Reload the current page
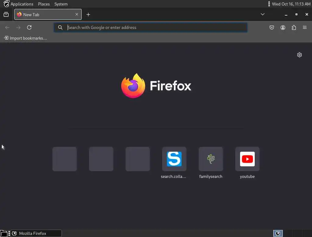Screen dimensions: 312x237 [x=29, y=27]
